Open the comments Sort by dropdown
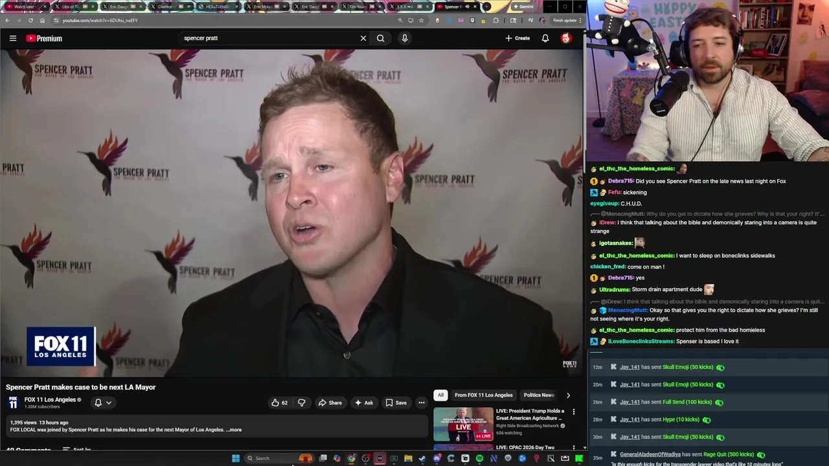 click(x=78, y=449)
